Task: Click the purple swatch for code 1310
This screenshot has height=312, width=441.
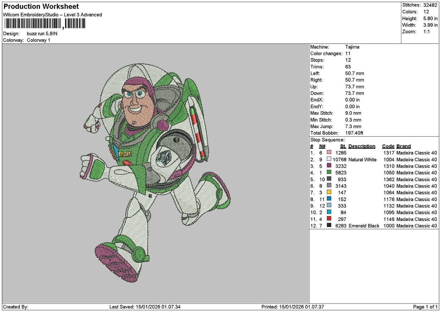Action: coord(329,165)
